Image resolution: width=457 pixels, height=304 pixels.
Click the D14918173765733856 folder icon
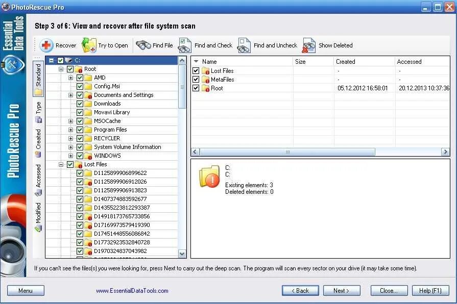click(x=88, y=216)
